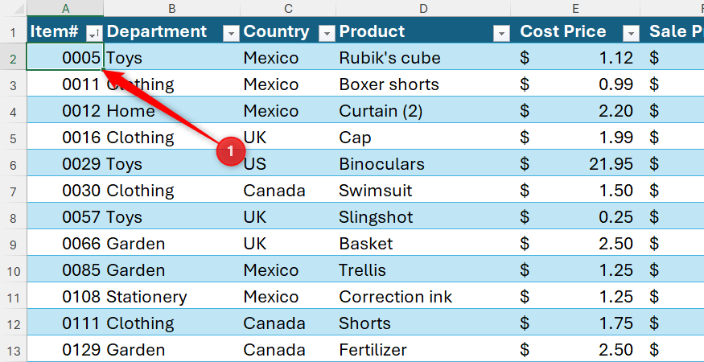Select column D header

(x=422, y=8)
